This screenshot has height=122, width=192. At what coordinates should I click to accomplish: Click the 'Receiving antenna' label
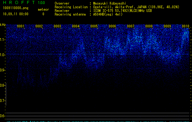(70, 14)
